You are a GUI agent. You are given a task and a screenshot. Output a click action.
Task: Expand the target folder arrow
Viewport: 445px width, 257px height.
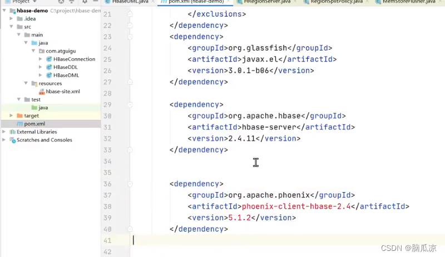pos(11,115)
